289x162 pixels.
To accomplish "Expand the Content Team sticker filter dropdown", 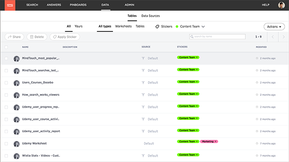I will click(x=203, y=27).
